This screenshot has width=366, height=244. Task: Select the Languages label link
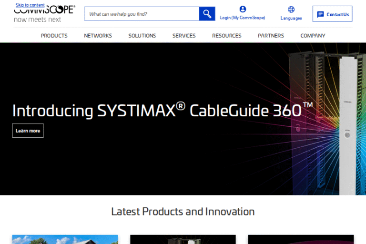click(291, 18)
